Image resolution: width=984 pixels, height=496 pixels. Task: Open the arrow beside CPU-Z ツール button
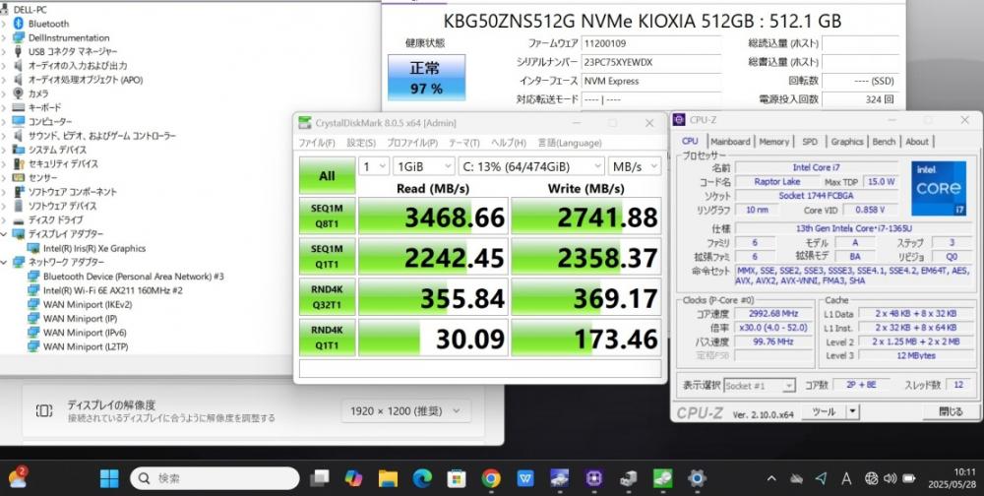[x=852, y=412]
